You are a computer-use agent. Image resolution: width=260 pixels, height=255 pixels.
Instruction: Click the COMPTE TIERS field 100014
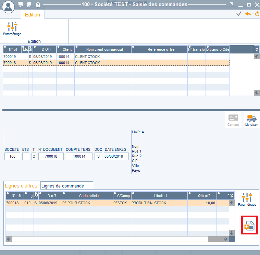coord(79,156)
